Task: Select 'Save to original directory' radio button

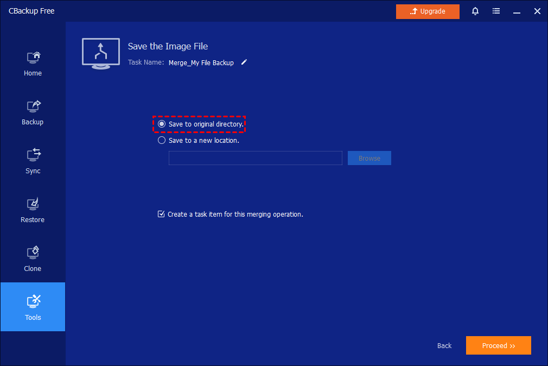Action: click(162, 124)
